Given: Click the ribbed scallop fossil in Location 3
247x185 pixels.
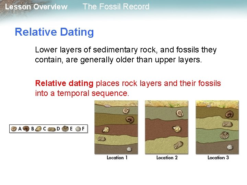Looking at the screenshot, I should point(224,135).
